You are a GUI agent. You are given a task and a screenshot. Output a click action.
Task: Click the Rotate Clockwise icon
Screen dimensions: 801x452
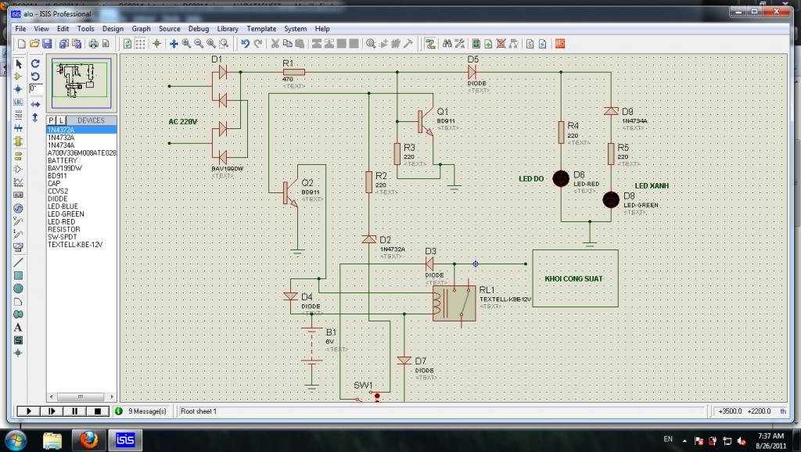pyautogui.click(x=35, y=63)
